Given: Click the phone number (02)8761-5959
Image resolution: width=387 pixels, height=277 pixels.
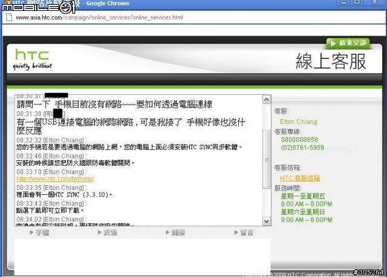Looking at the screenshot, I should (x=302, y=148).
